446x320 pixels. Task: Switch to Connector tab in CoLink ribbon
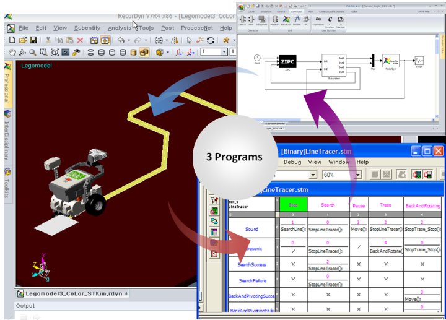pos(296,12)
